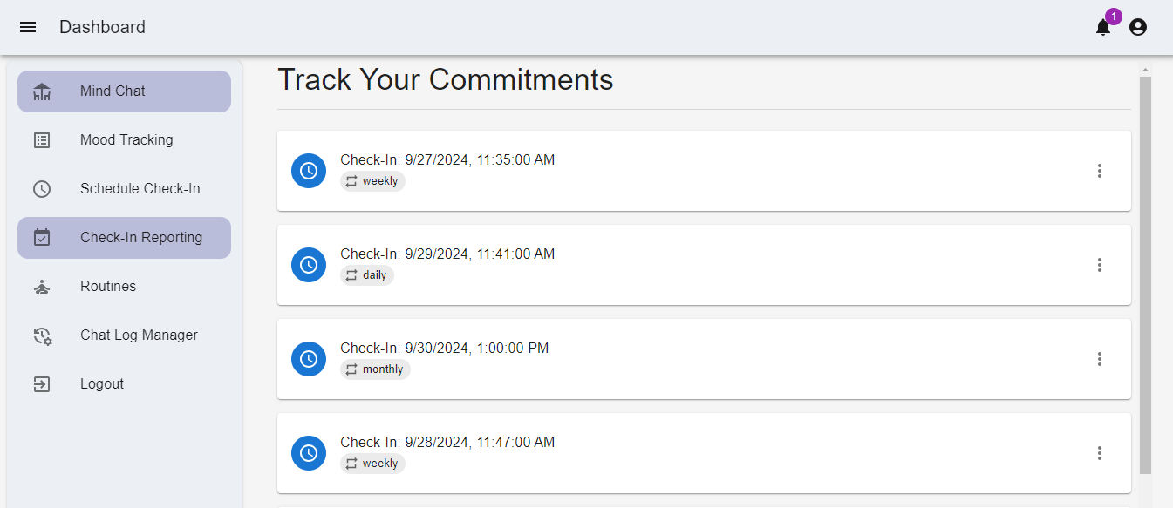1173x508 pixels.
Task: Click the clock icon for 9/30/2024 check-in
Action: tap(309, 359)
